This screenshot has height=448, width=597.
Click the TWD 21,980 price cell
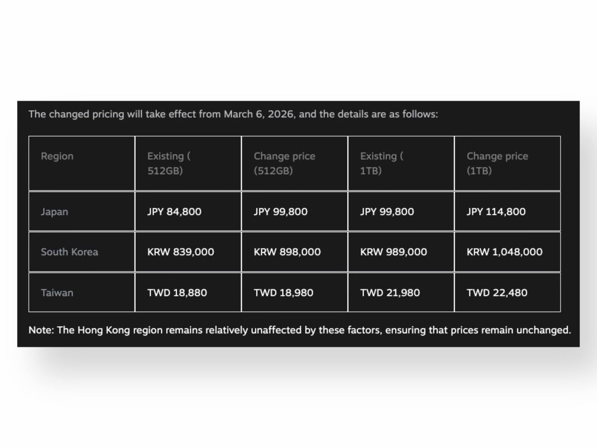390,293
